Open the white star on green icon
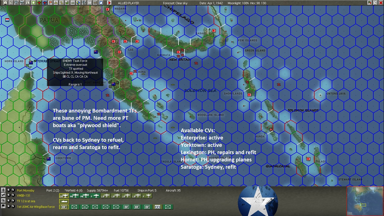Image resolution: width=384 pixels, height=216 pixels. click(x=33, y=3)
